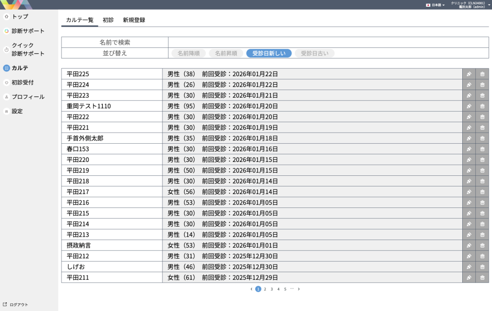Switch to the 初診 tab
Viewport: 492px width, 311px height.
click(x=108, y=20)
